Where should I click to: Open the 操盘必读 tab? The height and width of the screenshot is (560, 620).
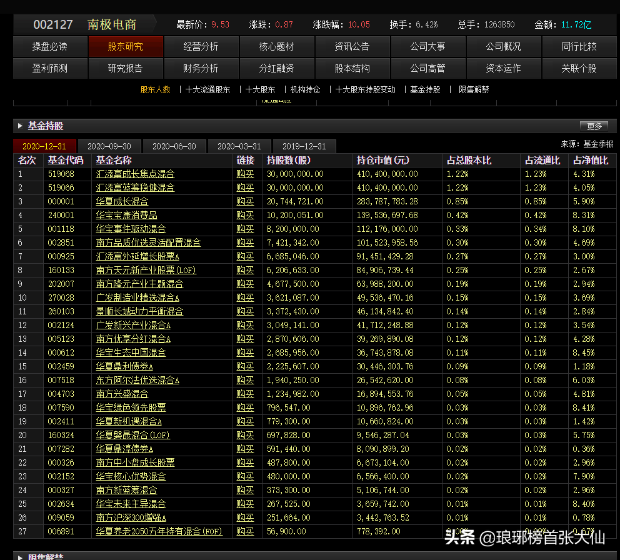(50, 47)
